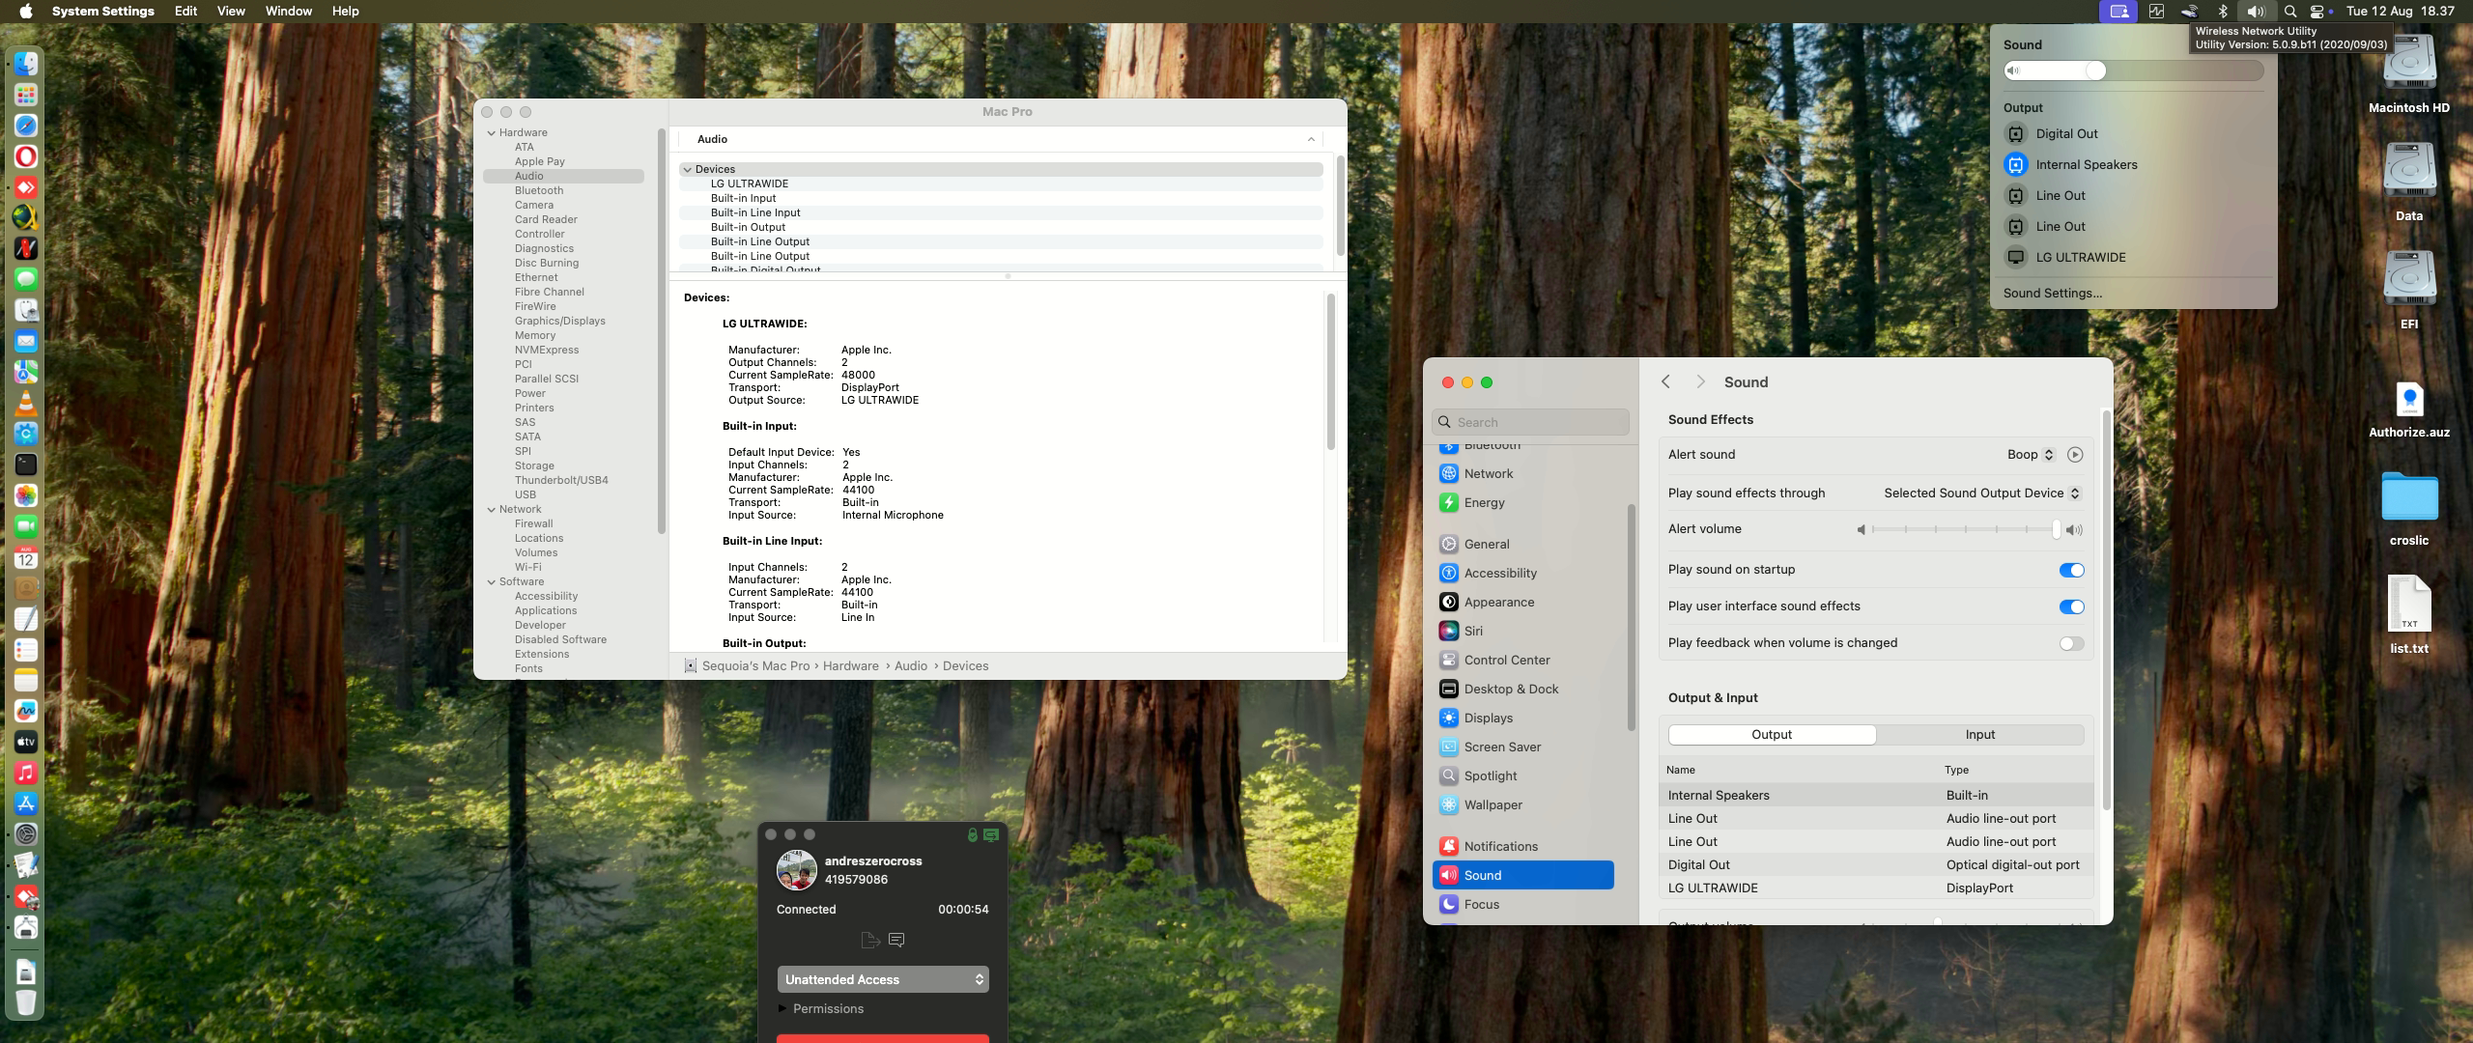Open the Apple TV app from the Dock
The image size is (2473, 1043).
click(26, 742)
